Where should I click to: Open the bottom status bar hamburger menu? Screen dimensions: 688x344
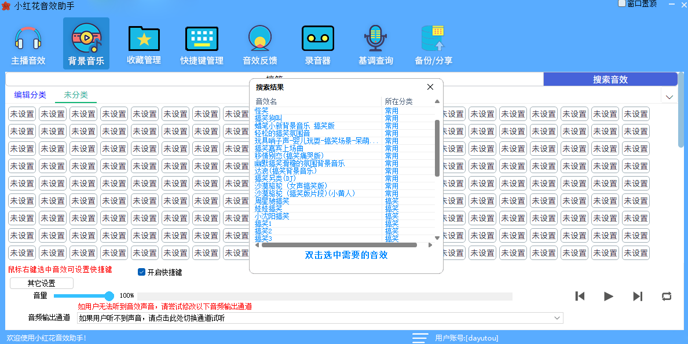click(x=420, y=338)
